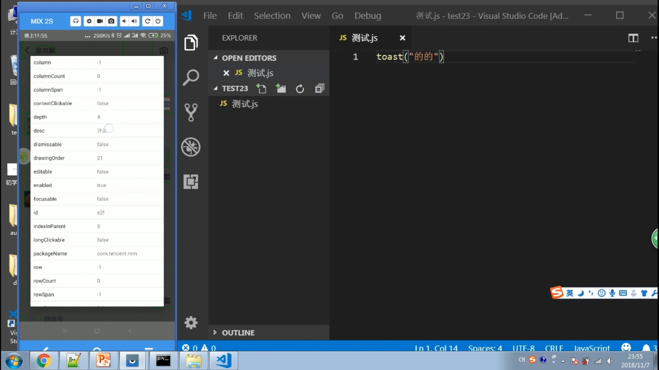Open the Source Control view
The height and width of the screenshot is (370, 659).
pos(191,112)
